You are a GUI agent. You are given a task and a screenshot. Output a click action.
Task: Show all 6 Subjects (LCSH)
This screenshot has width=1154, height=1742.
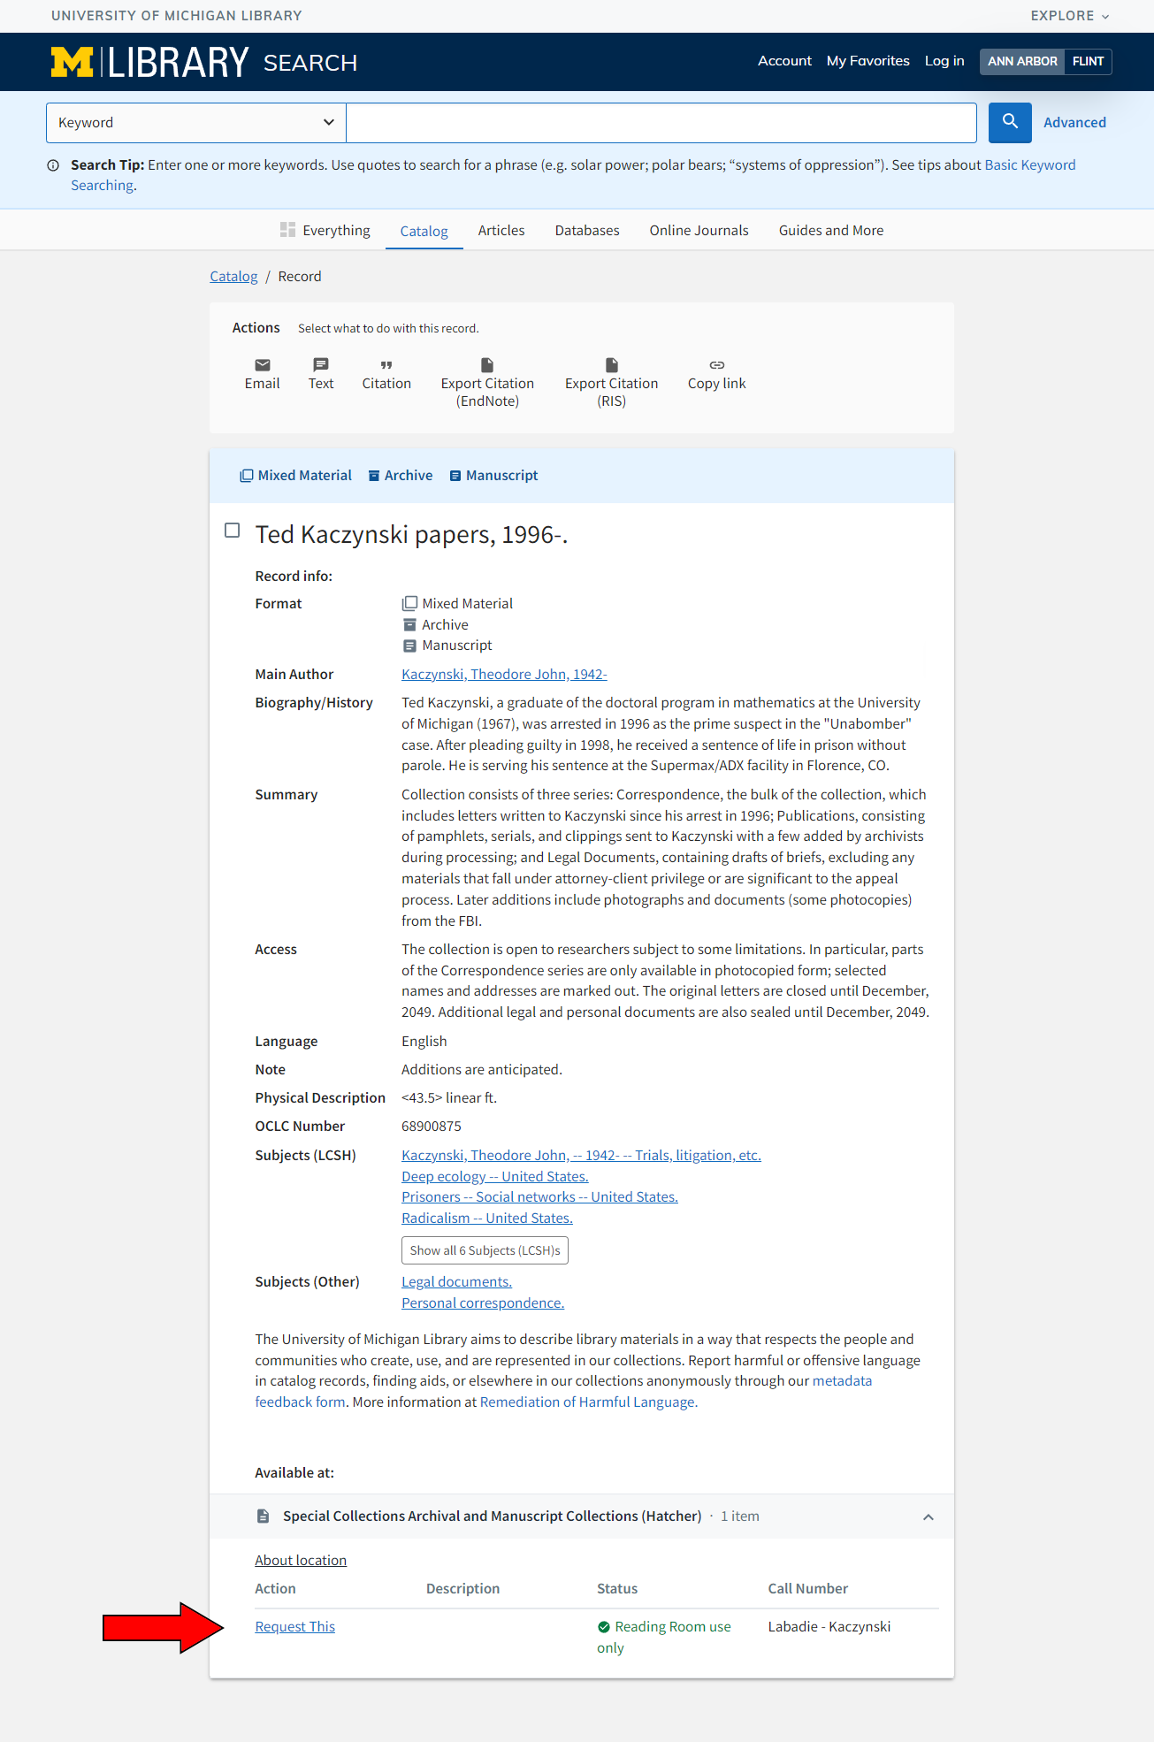(485, 1250)
